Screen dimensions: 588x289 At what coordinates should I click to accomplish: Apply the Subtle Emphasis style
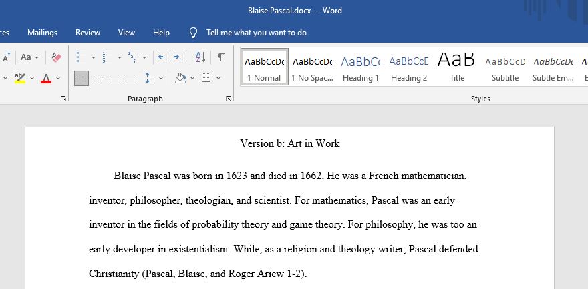point(553,67)
